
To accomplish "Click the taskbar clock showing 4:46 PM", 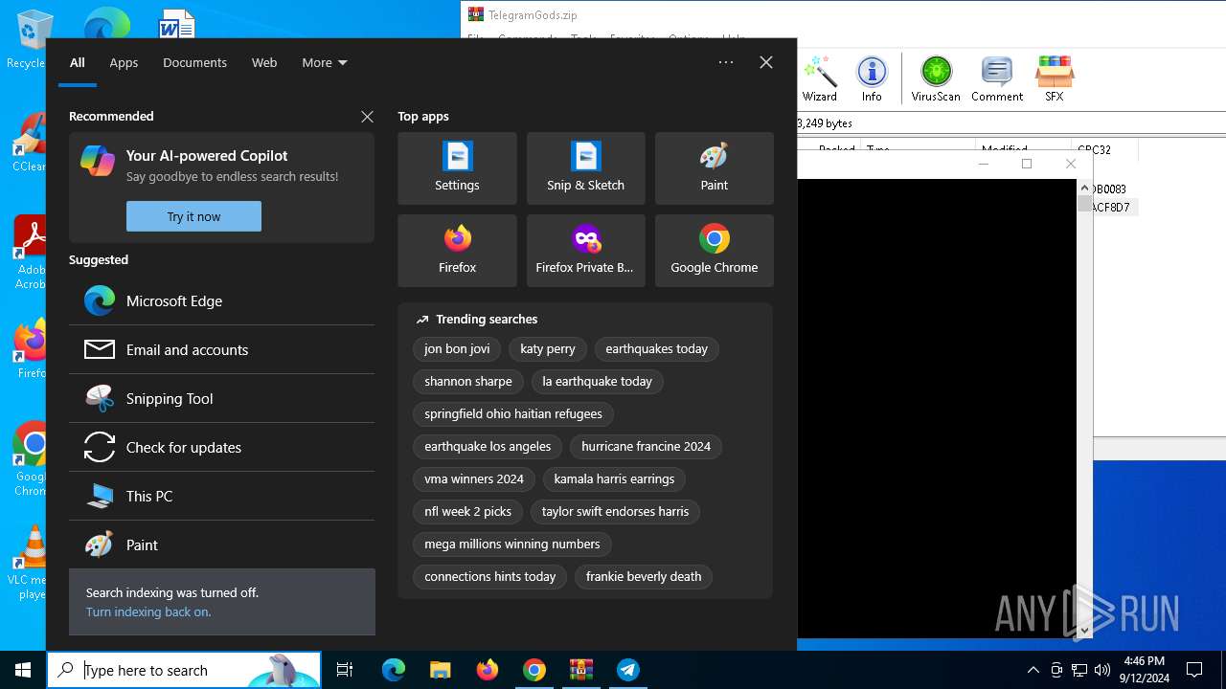I will click(1145, 670).
